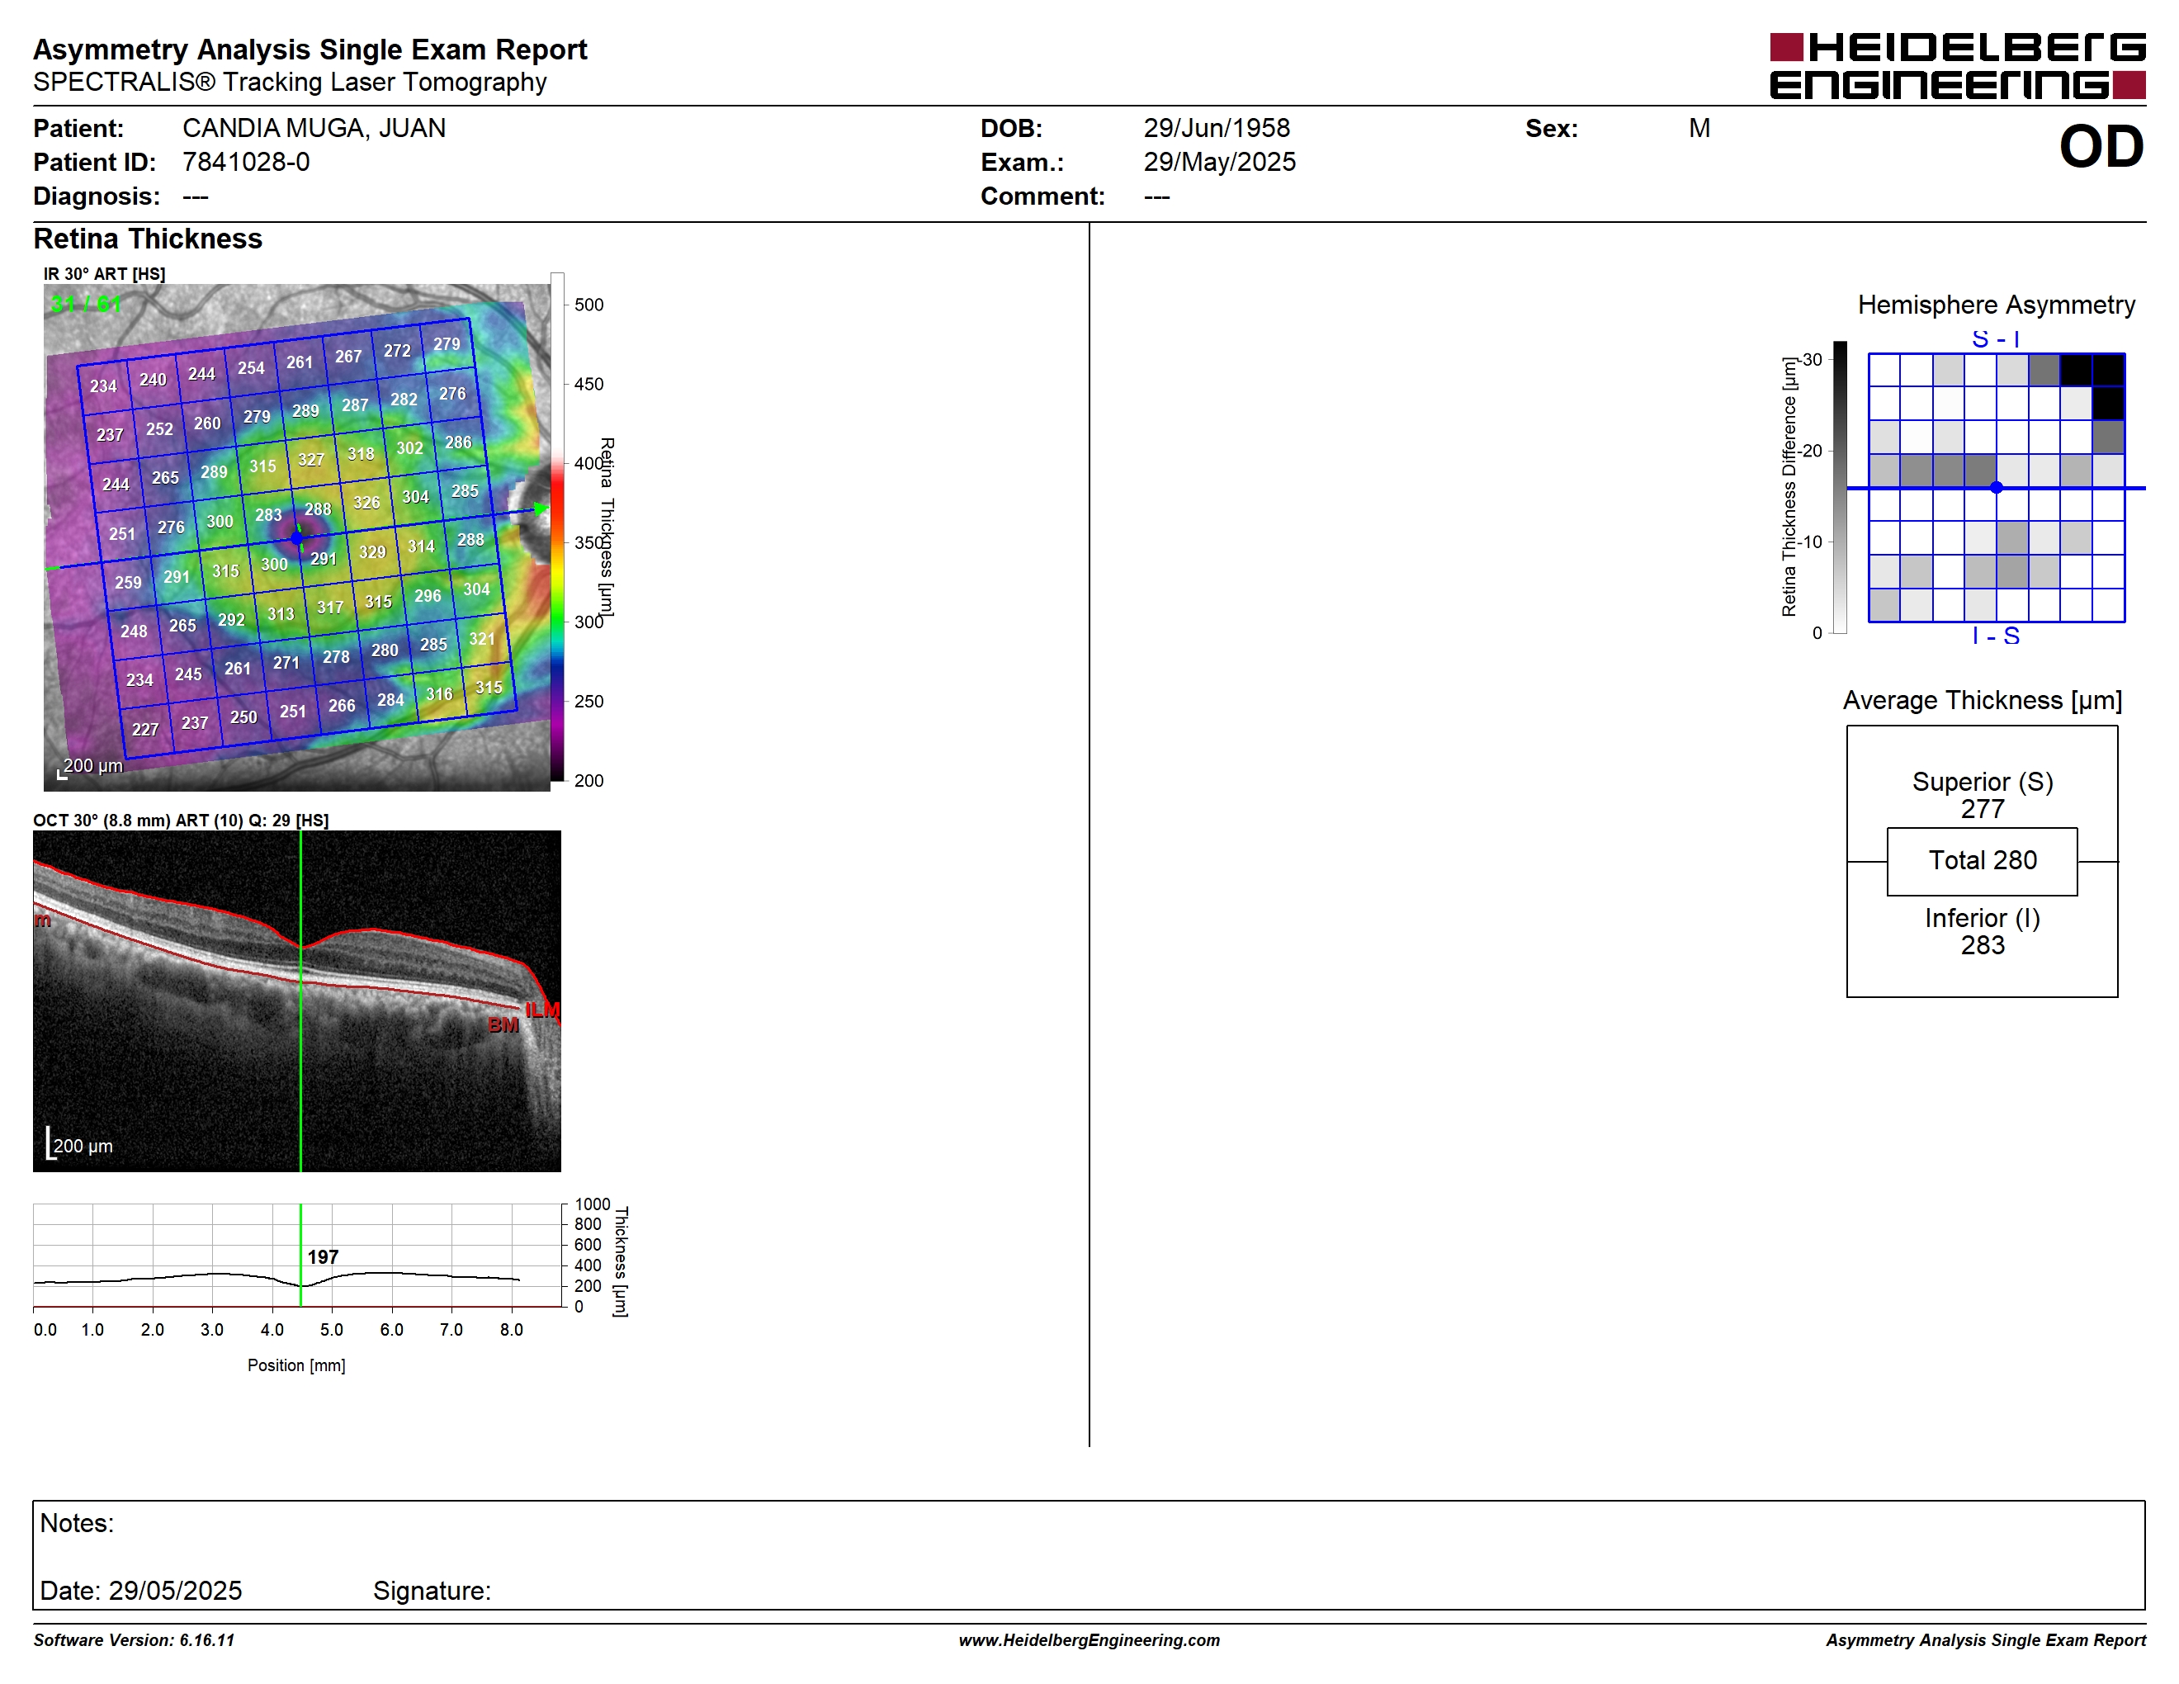
Task: Click the Signature field
Action: click(432, 1590)
